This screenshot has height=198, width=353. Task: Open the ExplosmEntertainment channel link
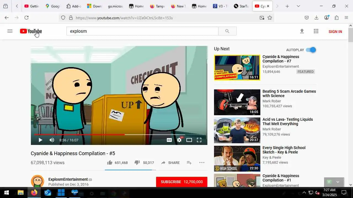(68, 179)
